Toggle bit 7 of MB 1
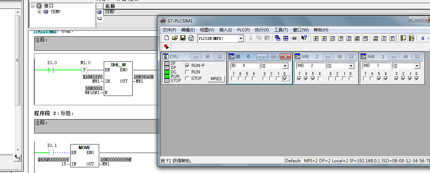Viewport: 430px width, 173px height. click(x=365, y=78)
